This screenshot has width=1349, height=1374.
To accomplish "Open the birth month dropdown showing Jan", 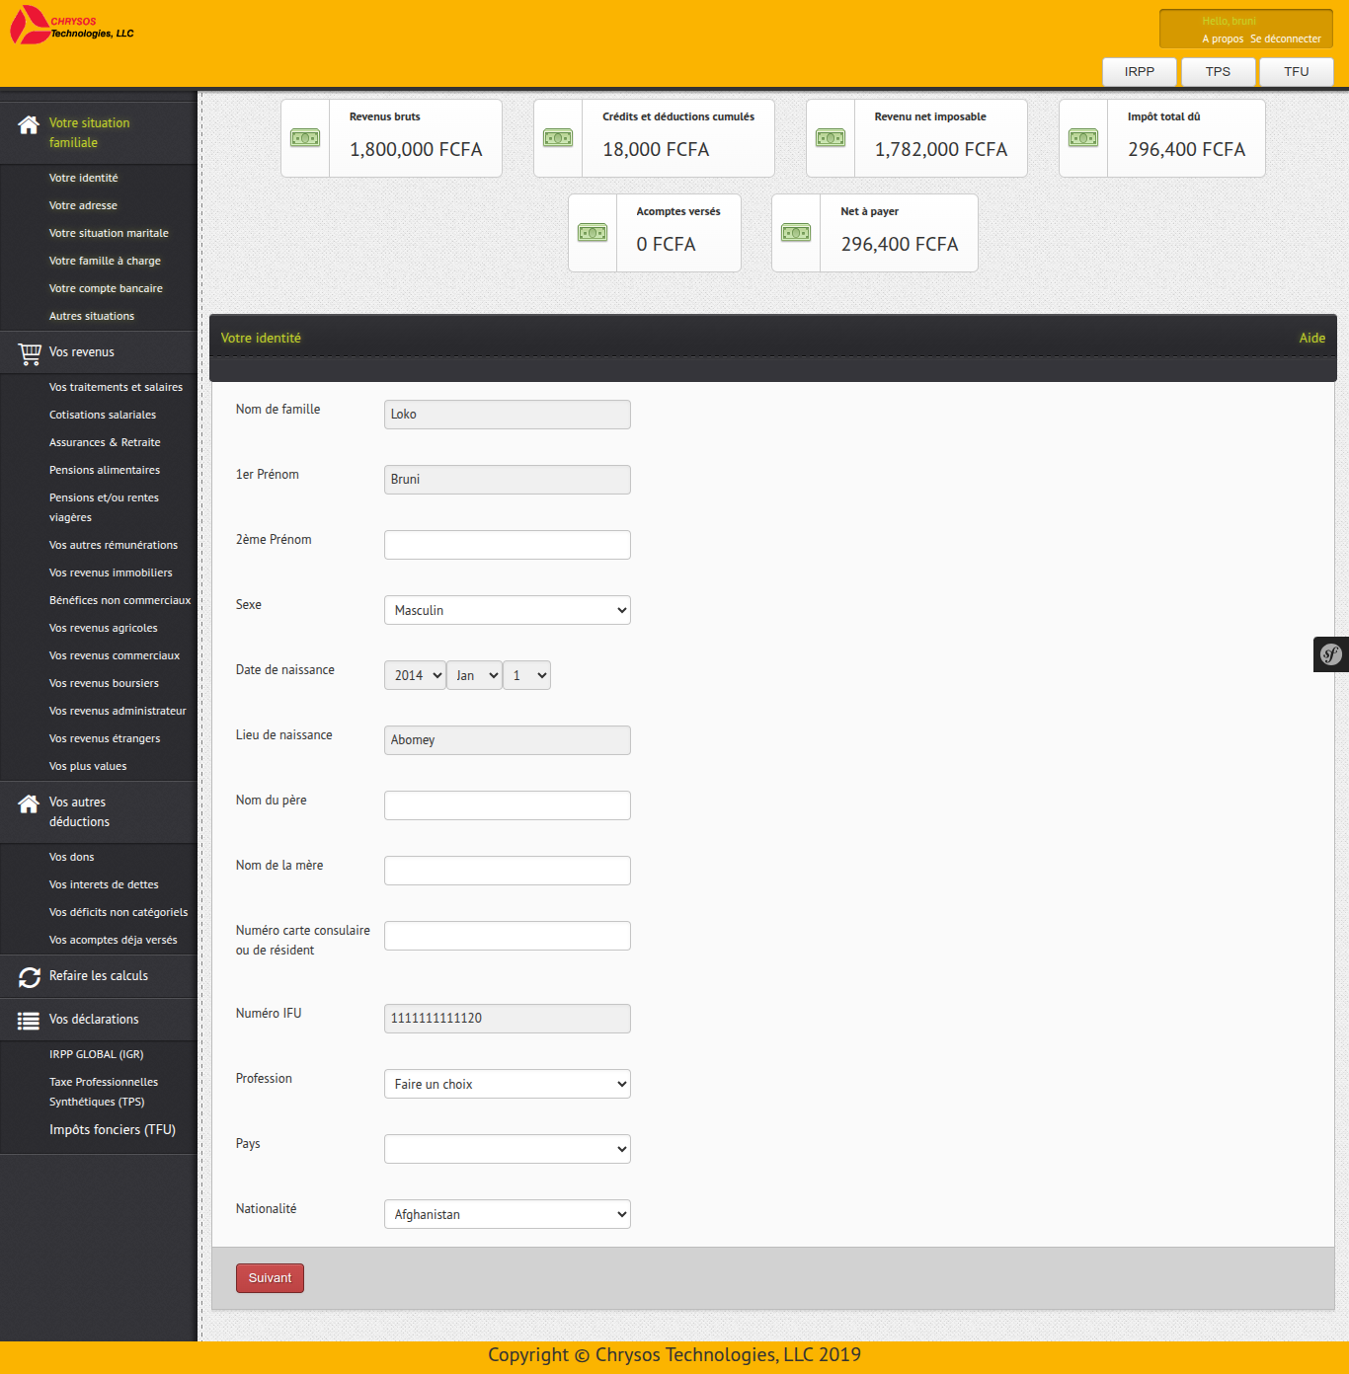I will click(475, 675).
